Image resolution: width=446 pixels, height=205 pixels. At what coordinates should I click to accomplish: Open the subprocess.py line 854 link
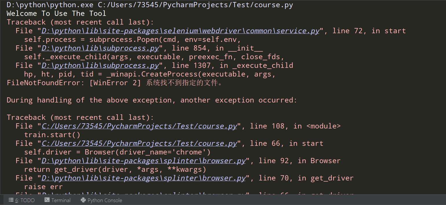(x=100, y=48)
